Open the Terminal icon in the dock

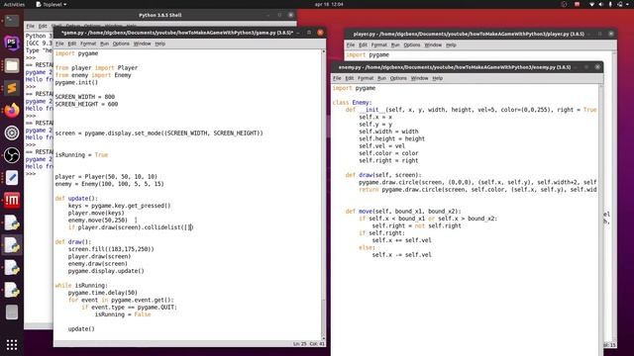point(12,20)
